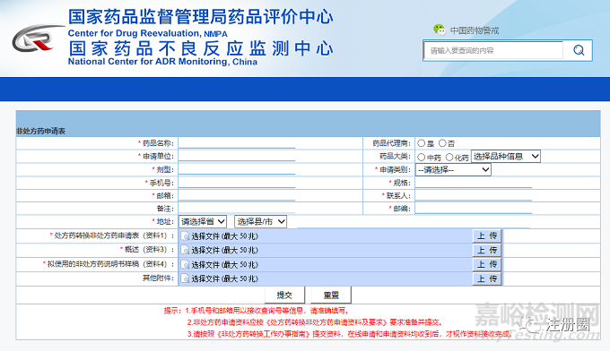
Task: Click the 提交 submit button
Action: click(284, 295)
